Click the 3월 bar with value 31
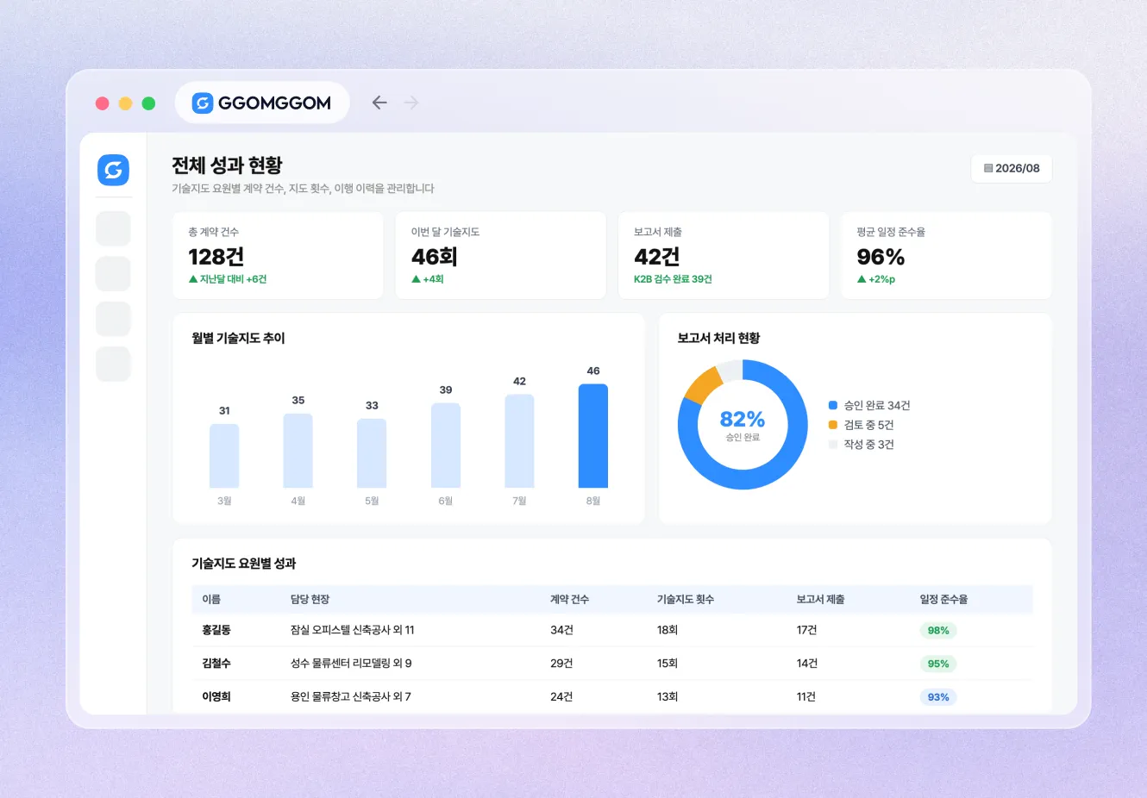Screen dimensions: 1147x798 tap(224, 456)
